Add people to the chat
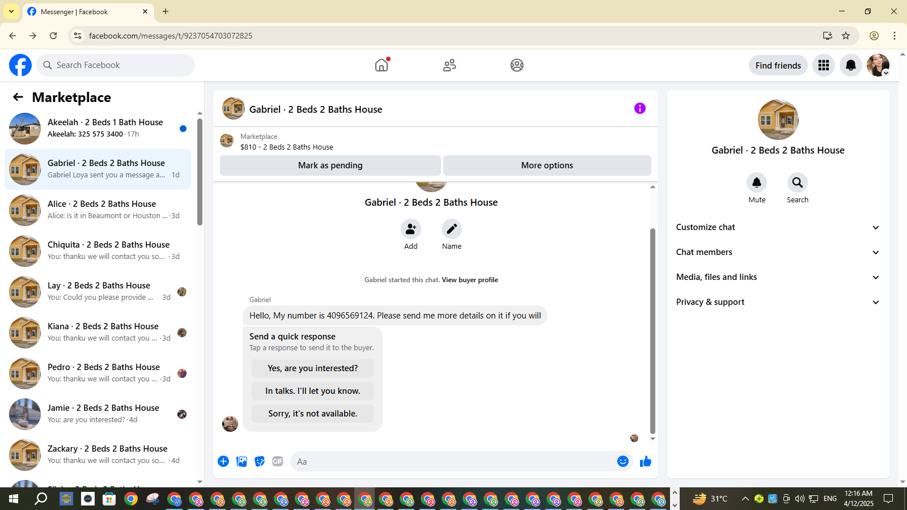The width and height of the screenshot is (907, 510). pyautogui.click(x=411, y=229)
